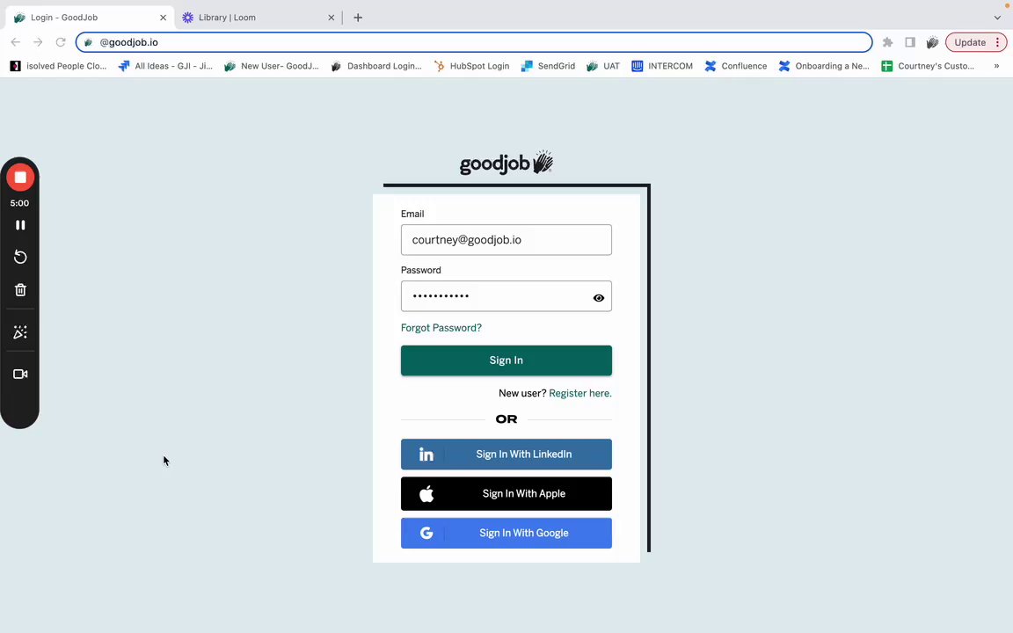Show password with the eye icon
The width and height of the screenshot is (1013, 633).
pyautogui.click(x=598, y=298)
